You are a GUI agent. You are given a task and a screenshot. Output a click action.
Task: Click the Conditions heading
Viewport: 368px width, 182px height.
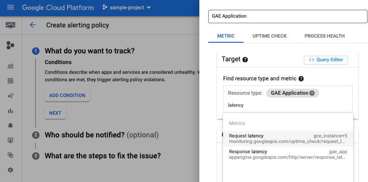[x=58, y=62]
